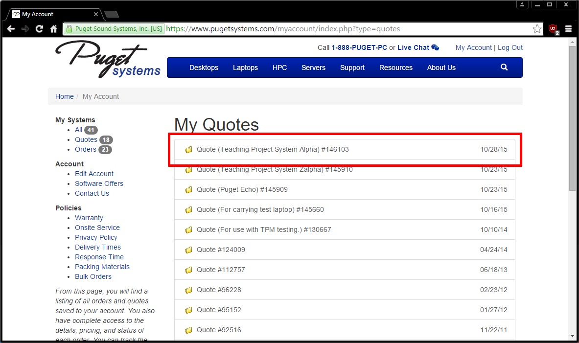Show Orders list in sidebar
579x343 pixels.
pos(86,149)
